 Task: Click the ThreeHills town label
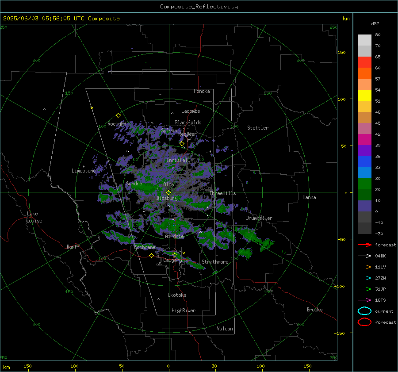[x=222, y=193]
